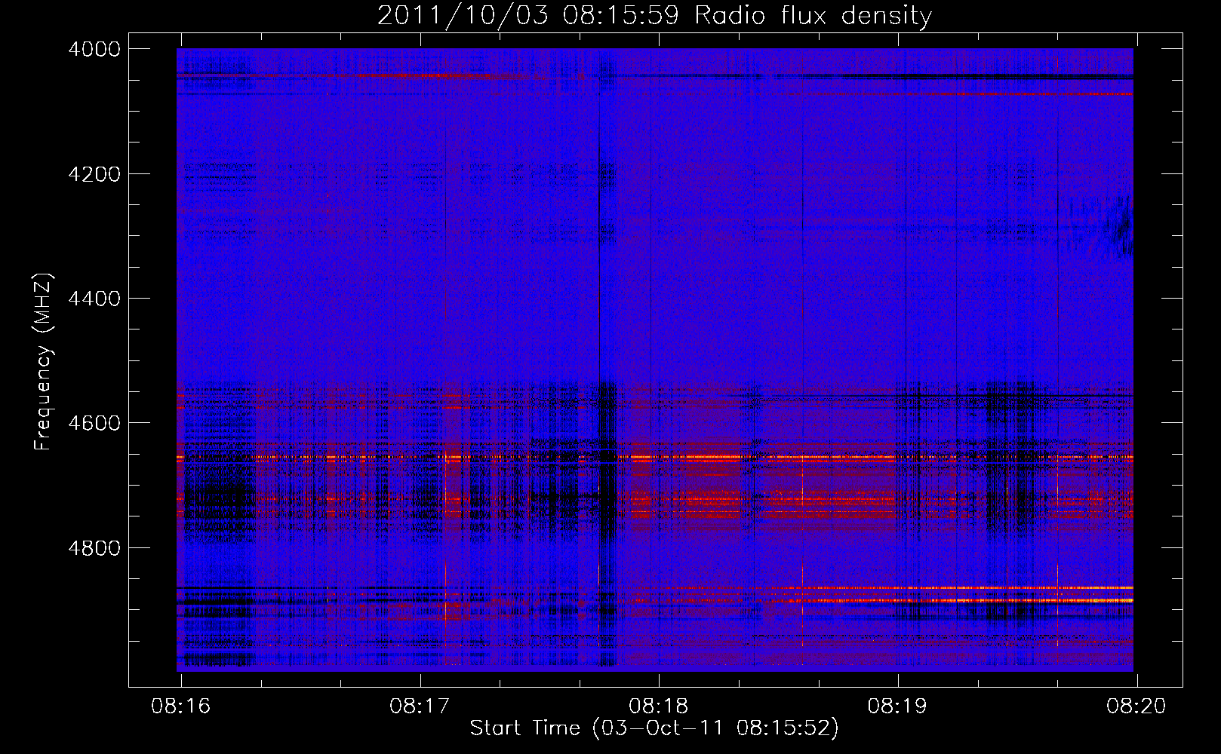Click the 'Frequency (MHZ)' y-axis title
Viewport: 1221px width, 754px height.
point(44,362)
